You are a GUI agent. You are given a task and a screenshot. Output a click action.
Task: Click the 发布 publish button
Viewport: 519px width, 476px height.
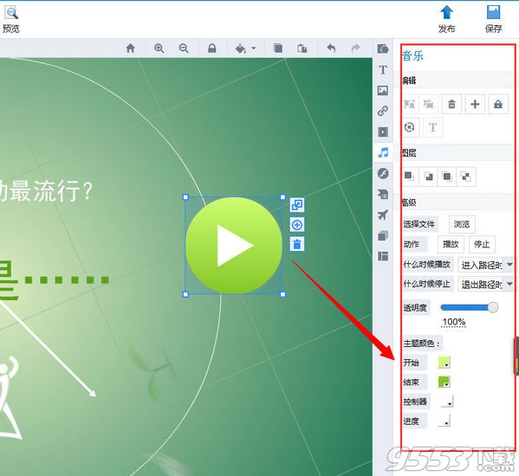click(446, 19)
